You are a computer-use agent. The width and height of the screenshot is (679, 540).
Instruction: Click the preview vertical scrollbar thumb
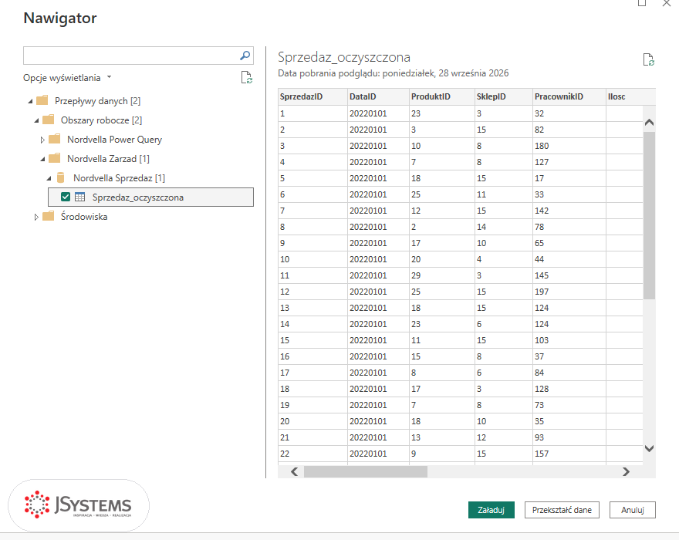point(649,215)
